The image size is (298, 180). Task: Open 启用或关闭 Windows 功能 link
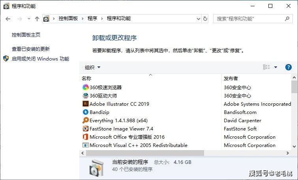tap(40, 59)
